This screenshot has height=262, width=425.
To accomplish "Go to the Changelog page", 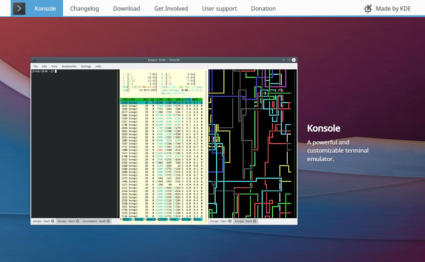I will point(84,8).
